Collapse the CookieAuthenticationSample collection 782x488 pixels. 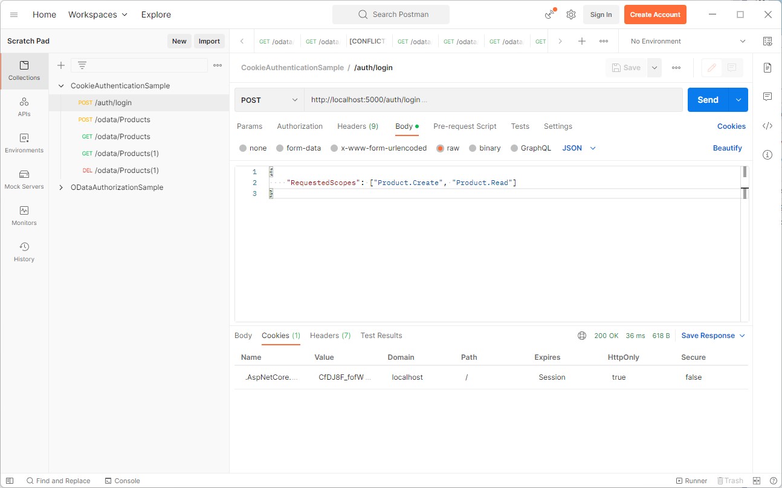pyautogui.click(x=61, y=86)
